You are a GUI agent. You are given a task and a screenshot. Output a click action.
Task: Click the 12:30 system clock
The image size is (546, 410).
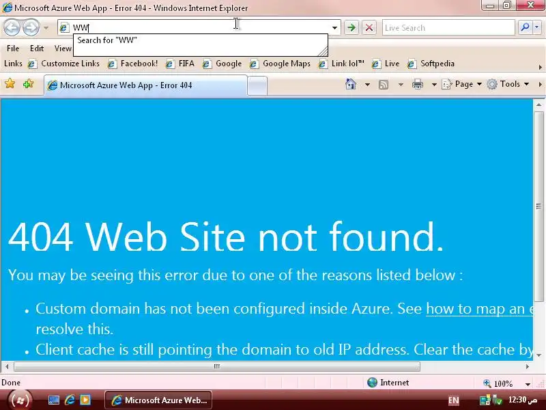coord(522,399)
